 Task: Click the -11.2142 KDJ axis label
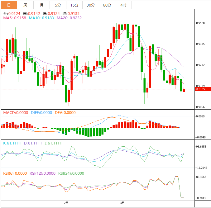201,168
